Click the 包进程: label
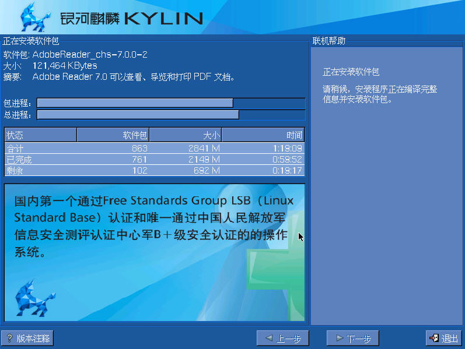This screenshot has width=465, height=349. [x=17, y=103]
